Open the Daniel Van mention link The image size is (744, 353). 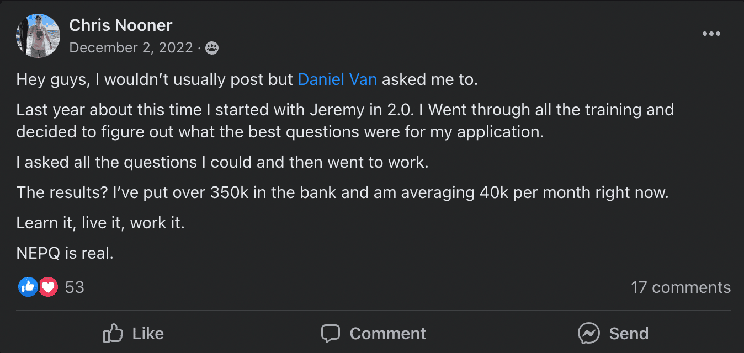pyautogui.click(x=337, y=79)
